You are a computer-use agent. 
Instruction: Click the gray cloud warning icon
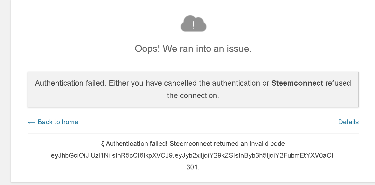pyautogui.click(x=193, y=24)
